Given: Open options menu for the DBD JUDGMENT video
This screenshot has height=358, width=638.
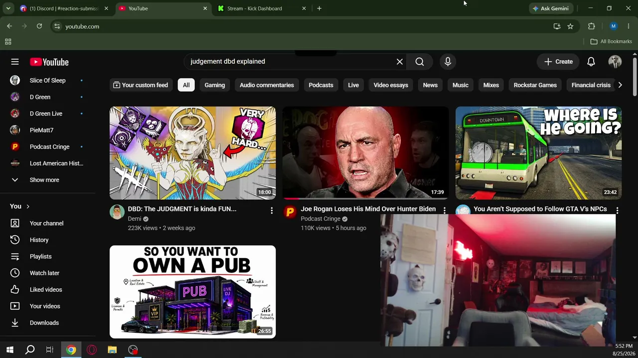Looking at the screenshot, I should tap(272, 211).
